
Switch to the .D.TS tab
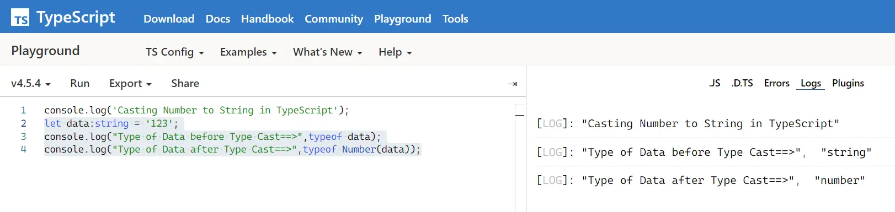point(742,83)
